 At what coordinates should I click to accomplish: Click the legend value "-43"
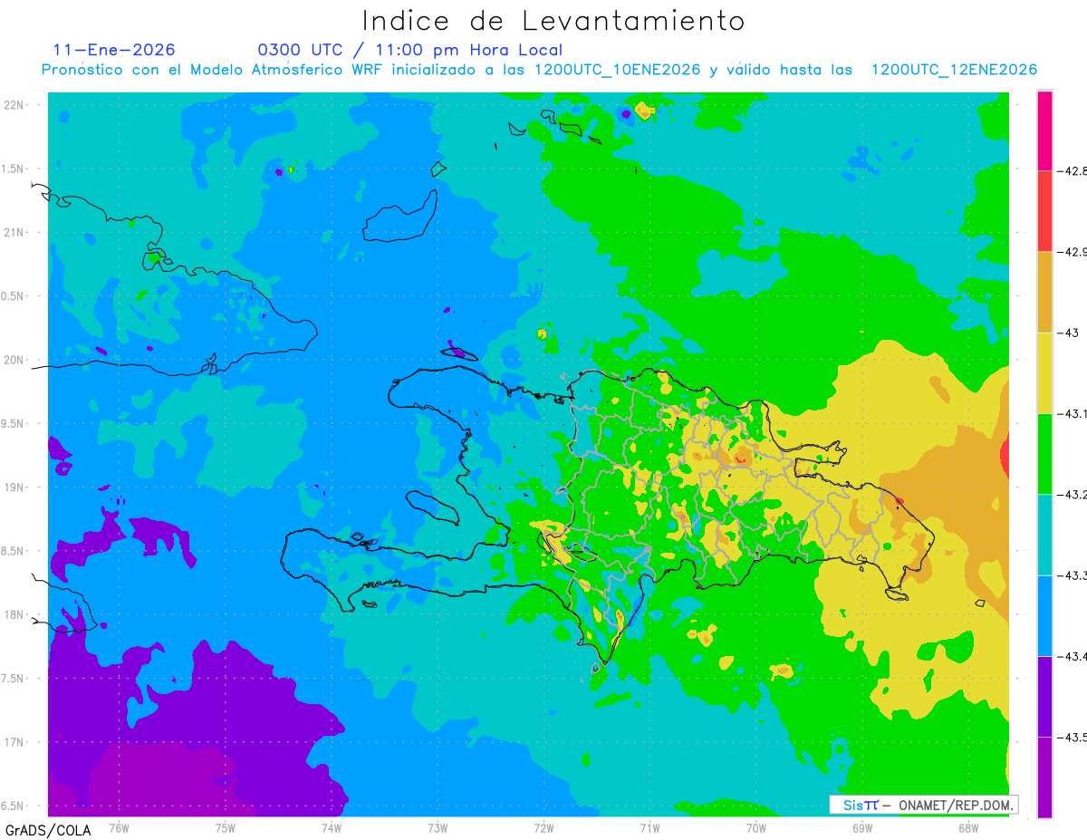(x=1068, y=333)
